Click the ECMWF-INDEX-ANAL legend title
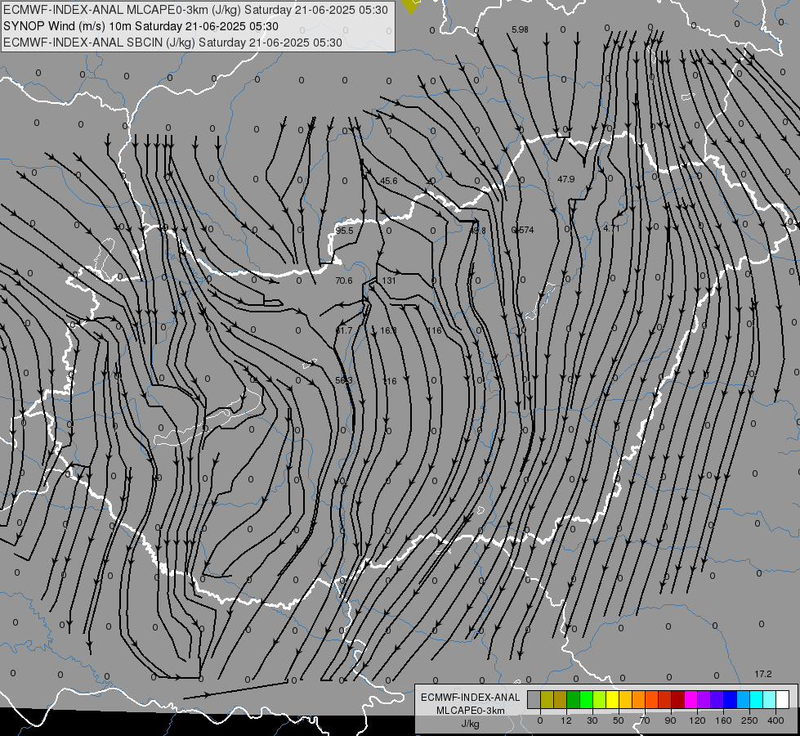Viewport: 800px width, 736px height. 471,698
